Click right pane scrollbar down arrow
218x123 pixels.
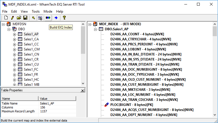point(215,115)
